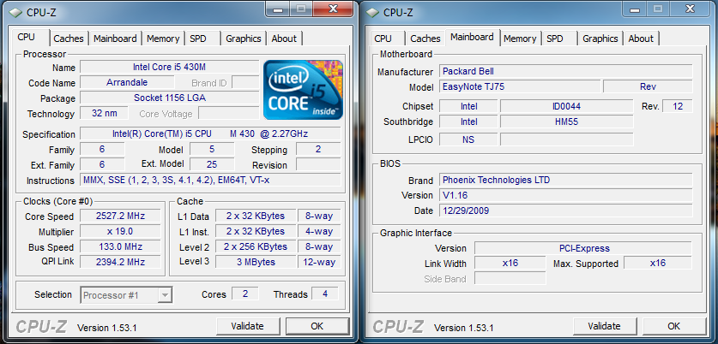Click OK button in left window
This screenshot has height=344, width=718.
click(x=317, y=326)
